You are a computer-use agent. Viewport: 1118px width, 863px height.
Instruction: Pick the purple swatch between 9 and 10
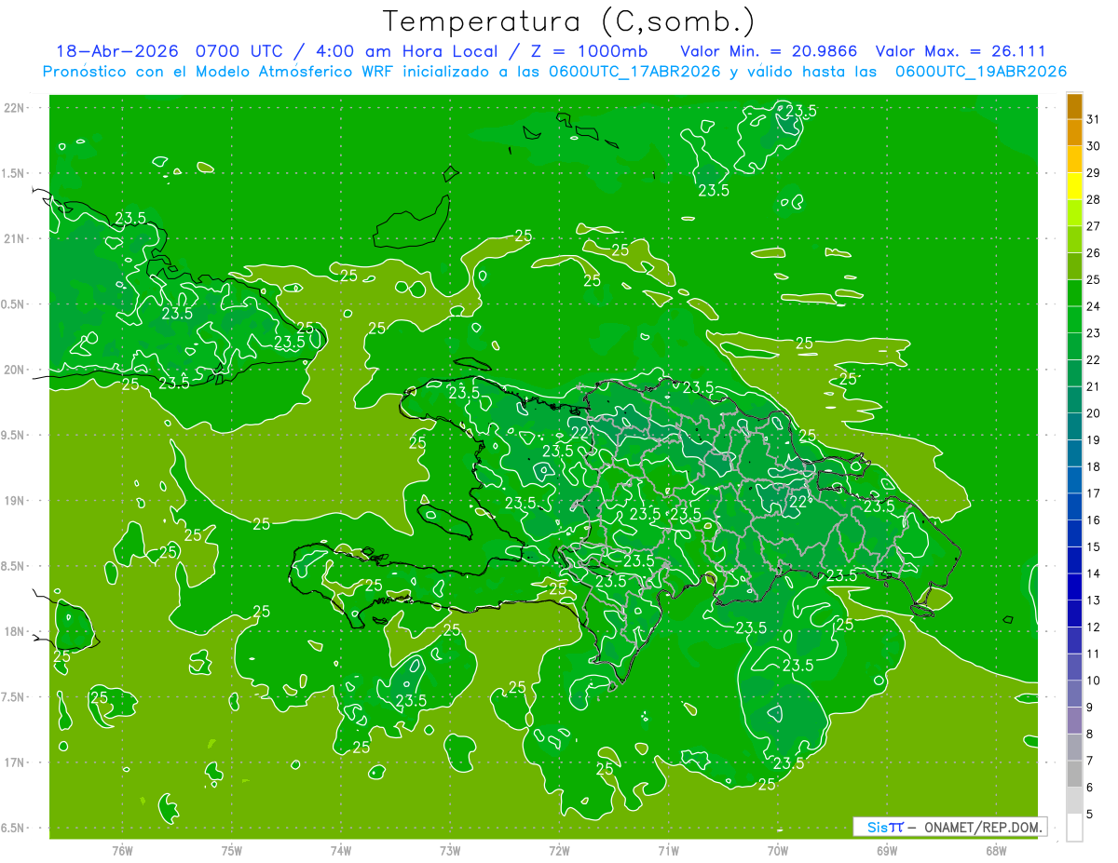tap(1074, 694)
